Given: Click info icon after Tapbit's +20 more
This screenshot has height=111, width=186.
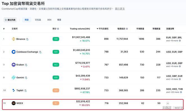Looking at the screenshot, I should coord(181,92).
